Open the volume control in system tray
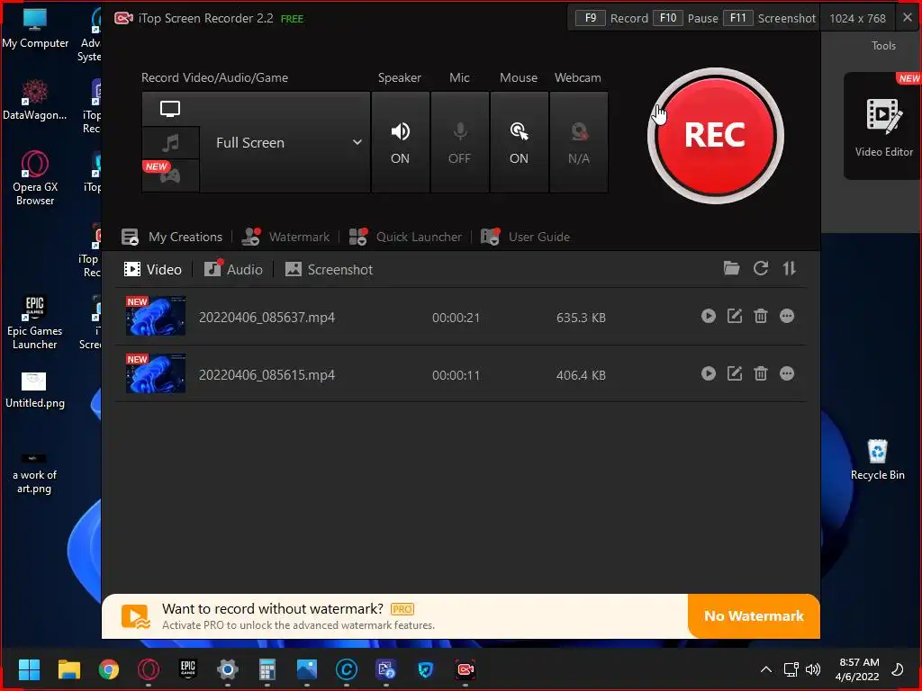Image resolution: width=922 pixels, height=691 pixels. [x=813, y=669]
